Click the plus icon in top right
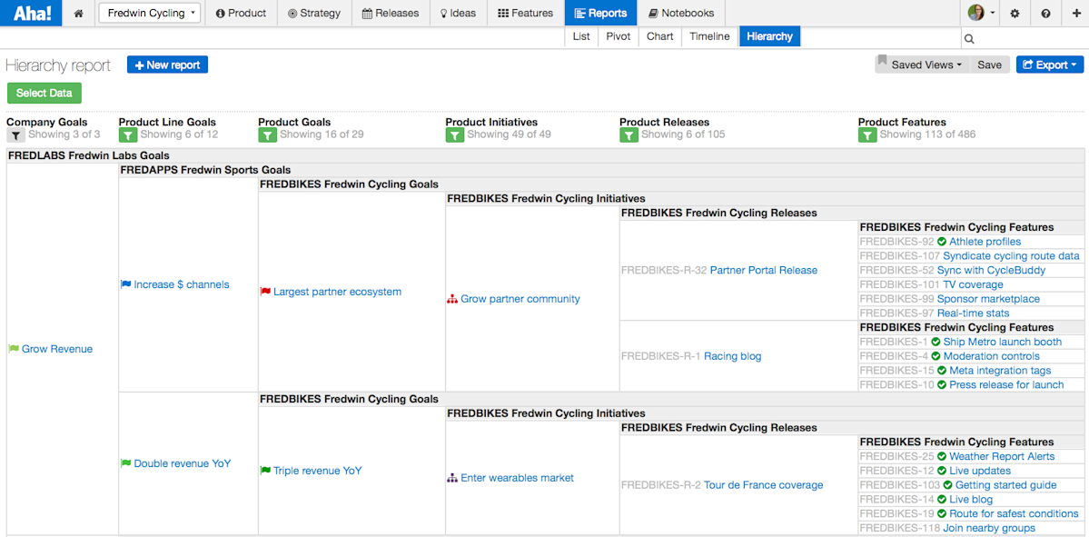This screenshot has width=1089, height=537. click(1075, 14)
